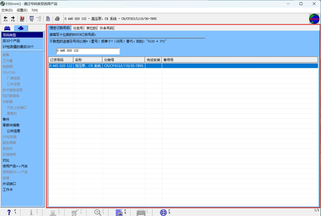Viewport: 321px width, 216px height.
Task: Click the 完成安装 column header
Action: pyautogui.click(x=153, y=60)
